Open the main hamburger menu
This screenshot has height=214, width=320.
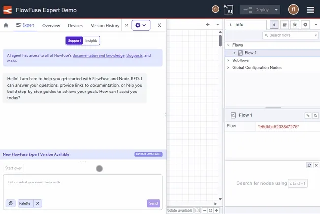point(310,9)
